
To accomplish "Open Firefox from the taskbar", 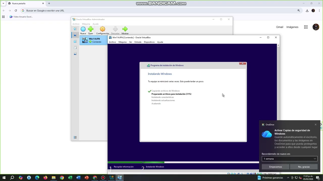I will pyautogui.click(x=45, y=178).
